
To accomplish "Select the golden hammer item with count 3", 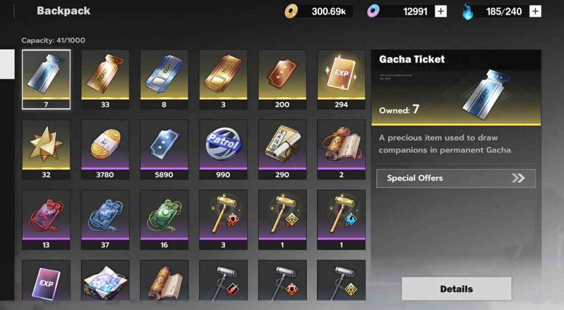I will (223, 220).
